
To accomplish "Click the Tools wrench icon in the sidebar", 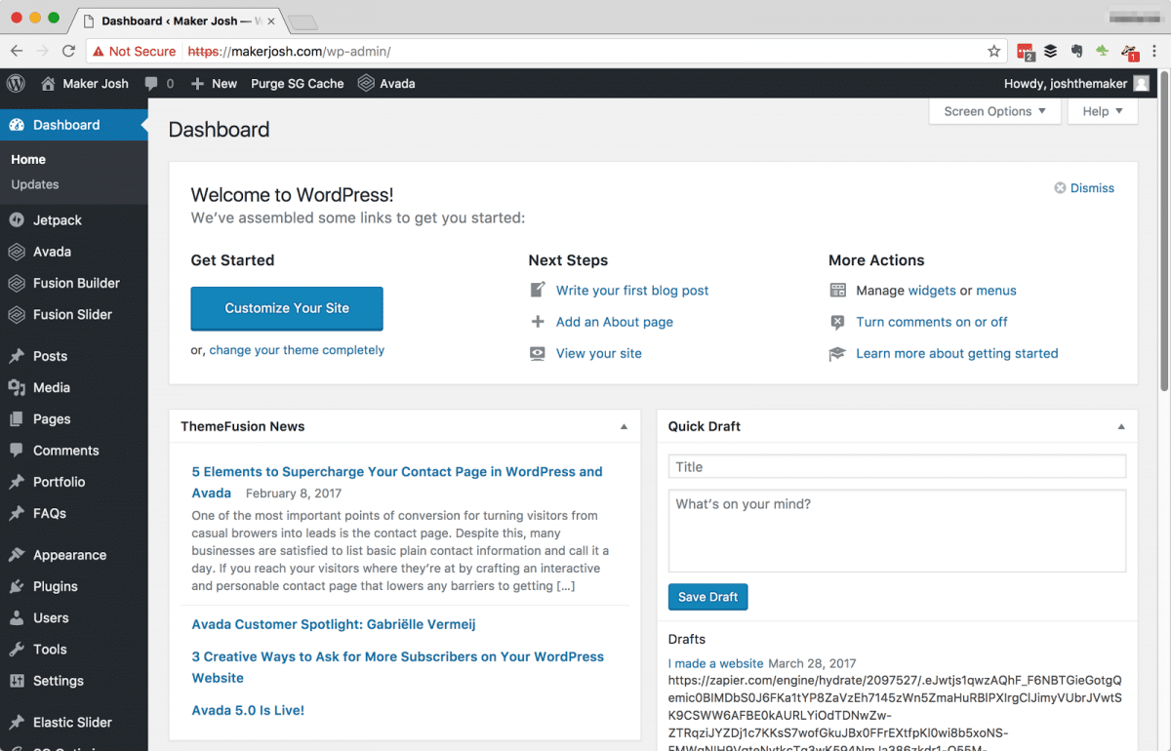I will click(x=16, y=650).
